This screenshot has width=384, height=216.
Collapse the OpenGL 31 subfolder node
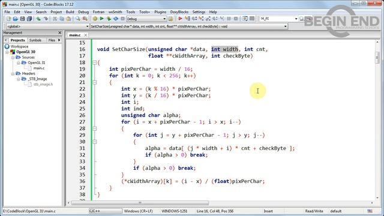click(x=19, y=62)
